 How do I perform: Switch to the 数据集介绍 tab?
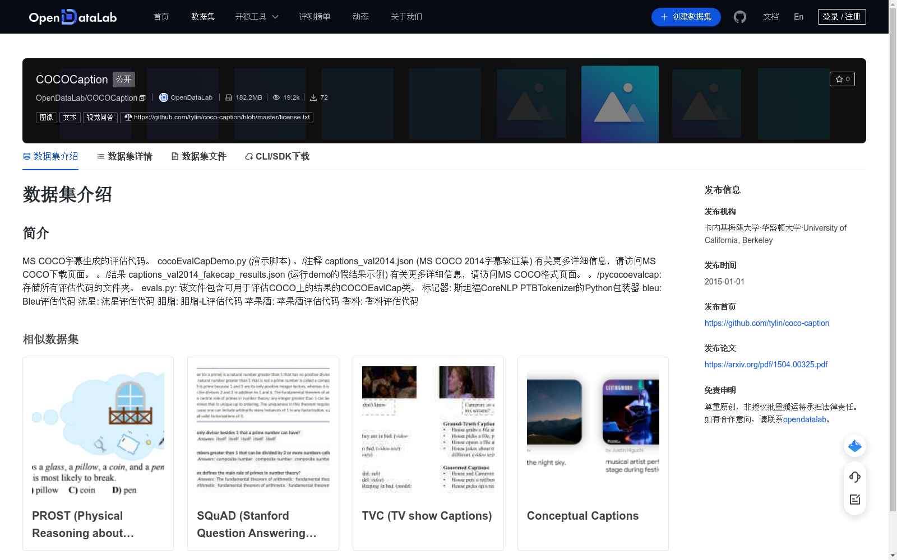pos(50,156)
